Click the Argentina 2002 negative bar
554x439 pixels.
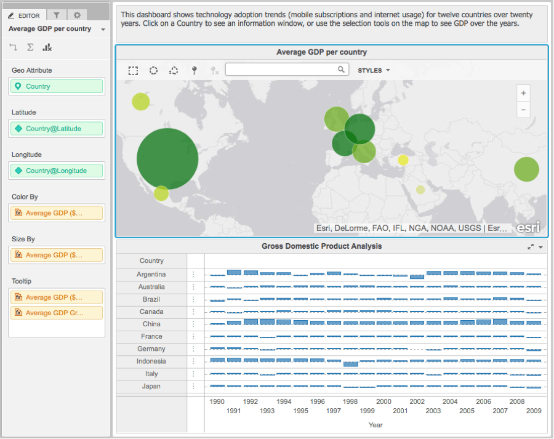(417, 277)
